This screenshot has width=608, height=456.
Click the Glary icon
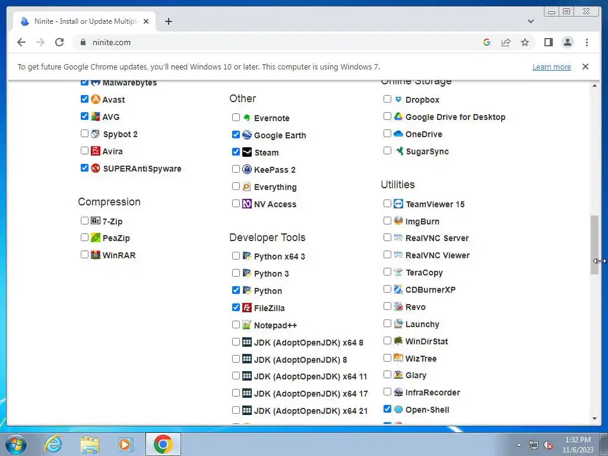tap(398, 375)
